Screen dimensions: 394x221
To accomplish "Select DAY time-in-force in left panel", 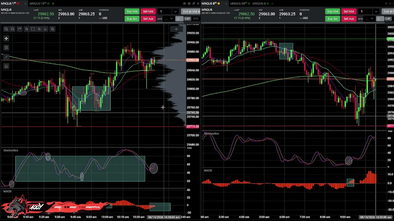I will pyautogui.click(x=187, y=19).
